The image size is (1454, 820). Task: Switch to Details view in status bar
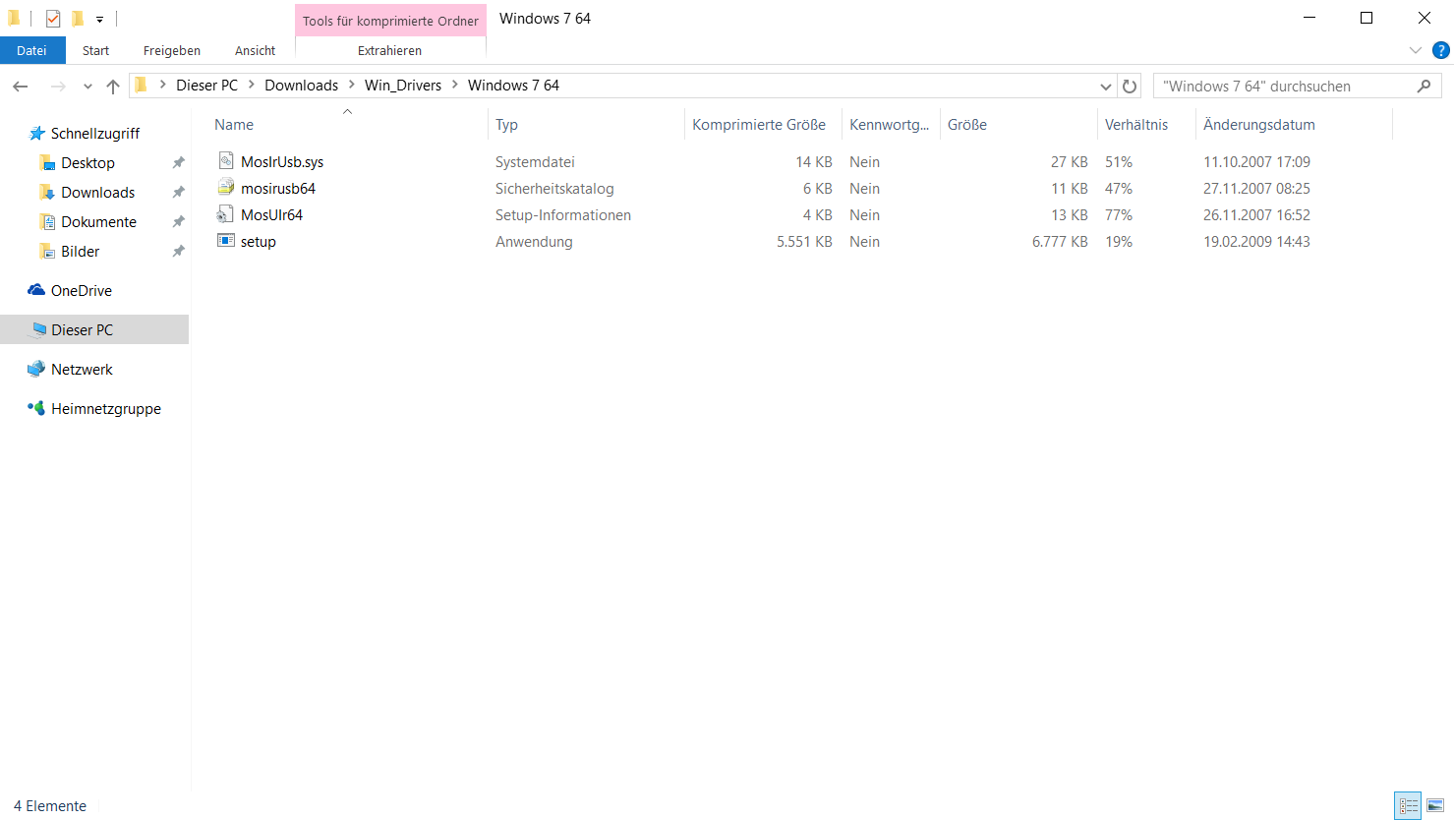point(1408,805)
